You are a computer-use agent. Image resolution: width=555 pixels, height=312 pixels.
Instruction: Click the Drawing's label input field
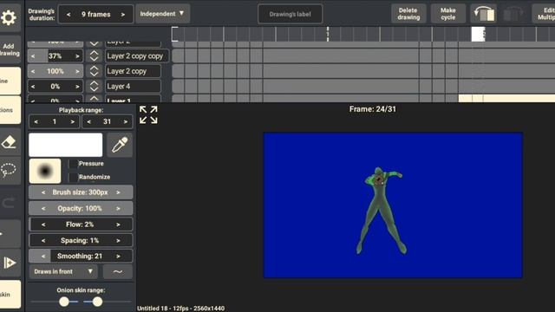tap(290, 14)
